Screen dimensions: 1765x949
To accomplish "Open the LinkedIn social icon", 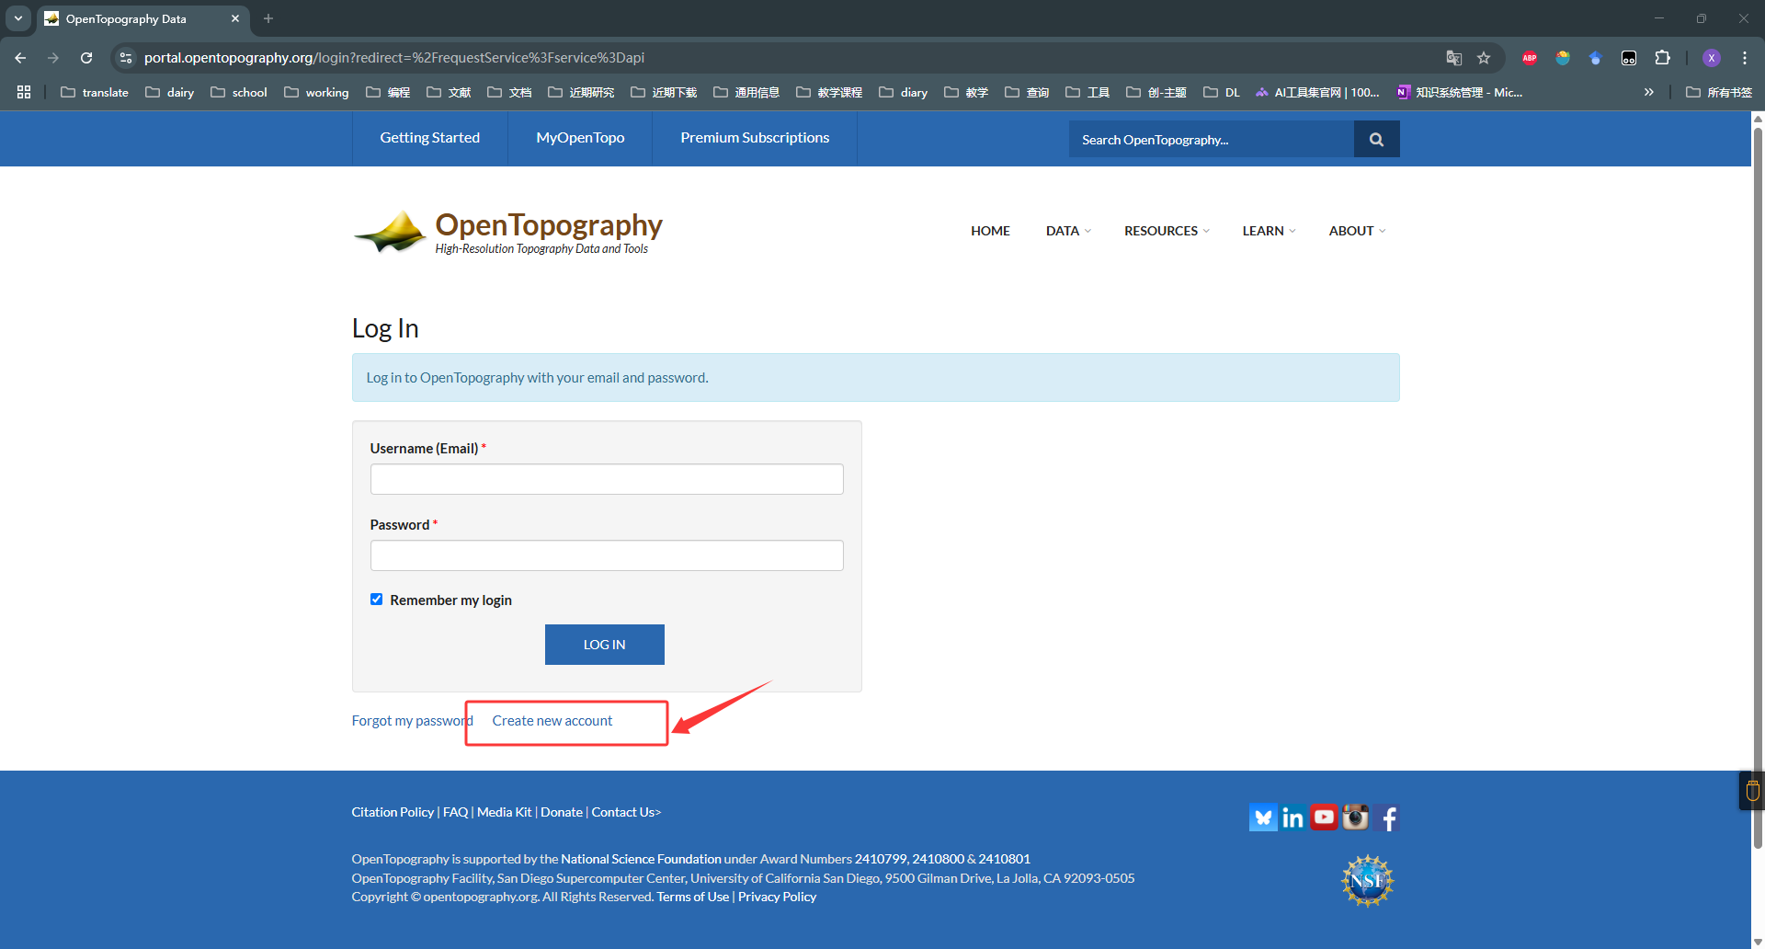I will pos(1292,818).
